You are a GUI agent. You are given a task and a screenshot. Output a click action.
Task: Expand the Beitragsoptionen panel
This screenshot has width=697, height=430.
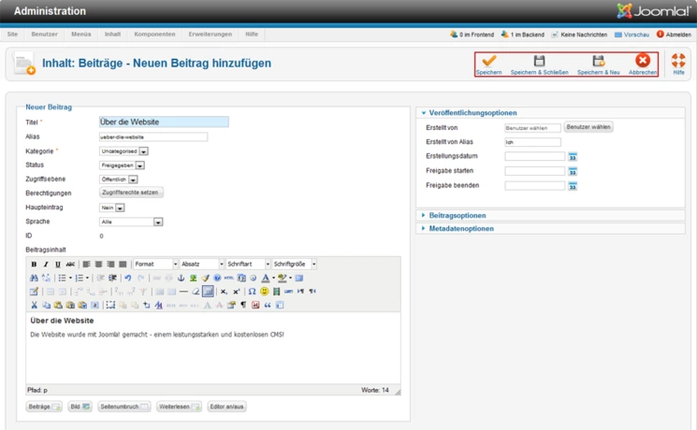pos(457,215)
